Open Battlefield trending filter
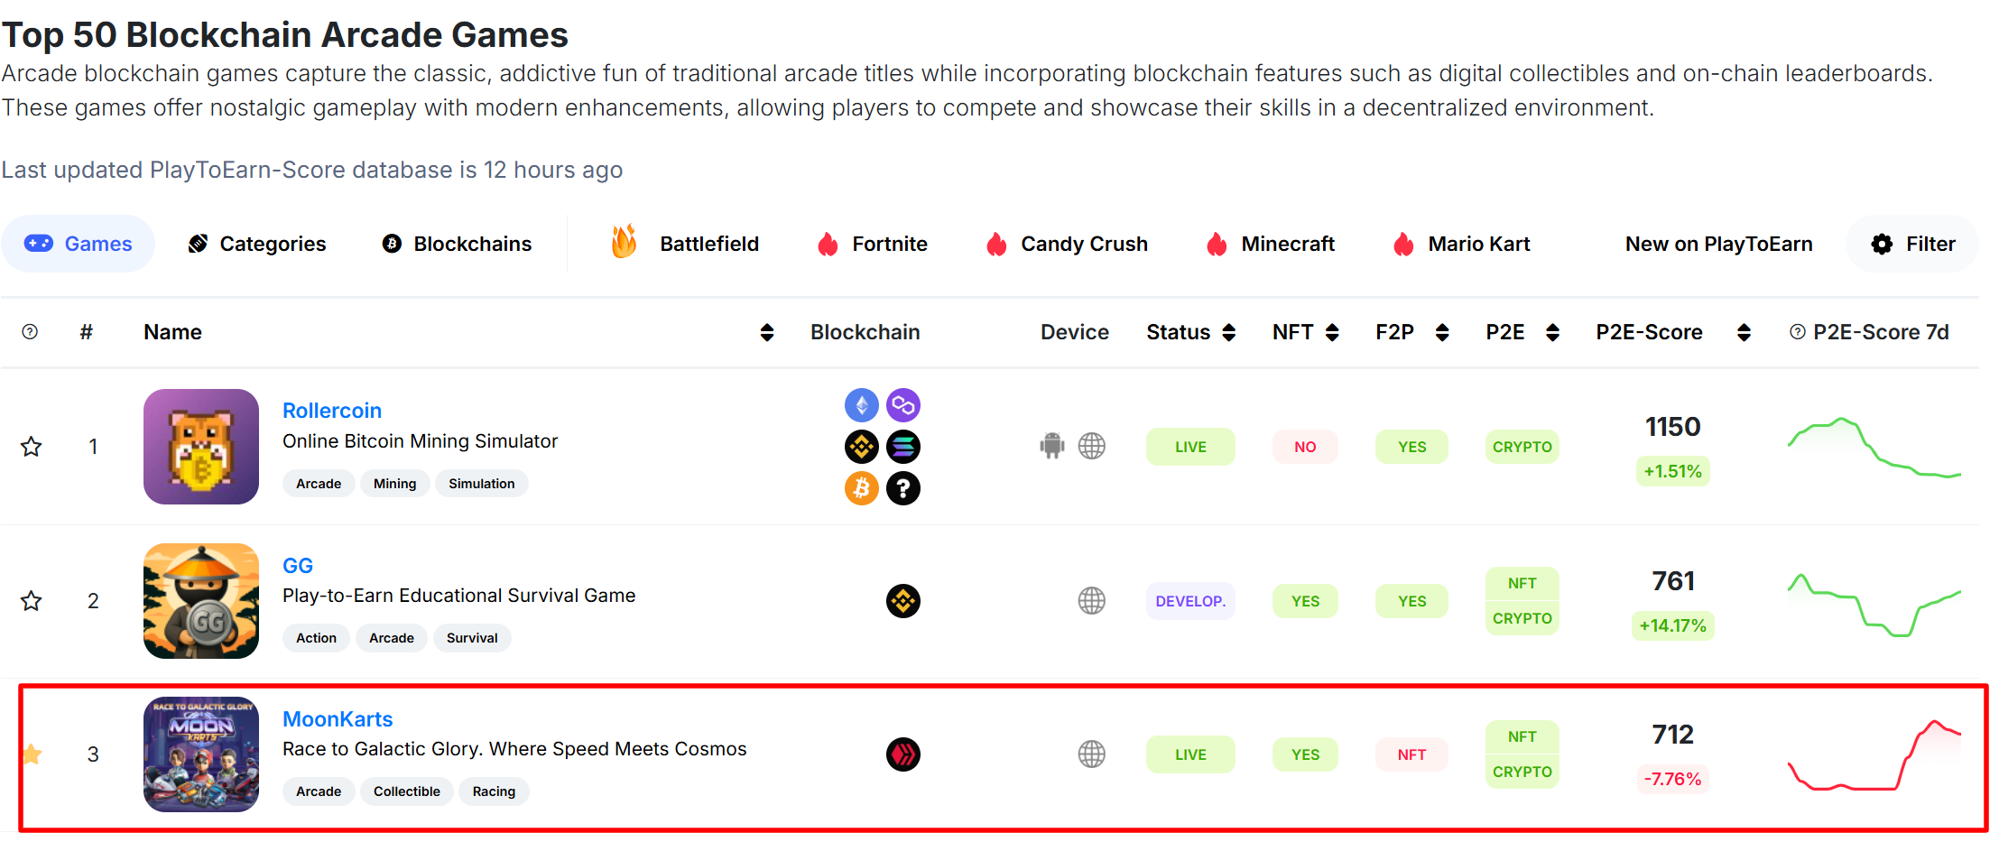Image resolution: width=1999 pixels, height=842 pixels. point(684,244)
